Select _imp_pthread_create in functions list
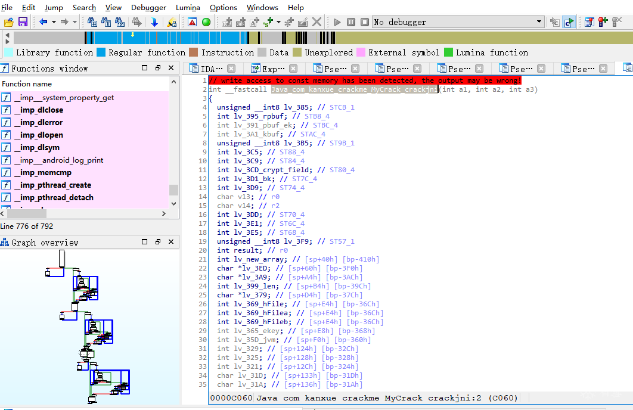The height and width of the screenshot is (410, 633). tap(53, 185)
